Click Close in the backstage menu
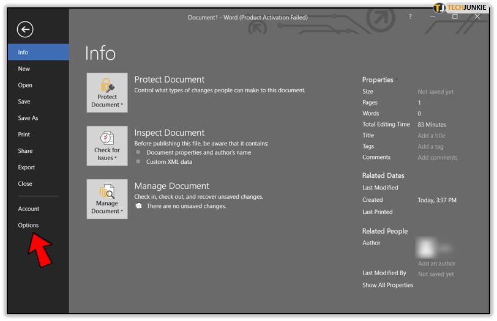This screenshot has width=497, height=321. pyautogui.click(x=39, y=184)
